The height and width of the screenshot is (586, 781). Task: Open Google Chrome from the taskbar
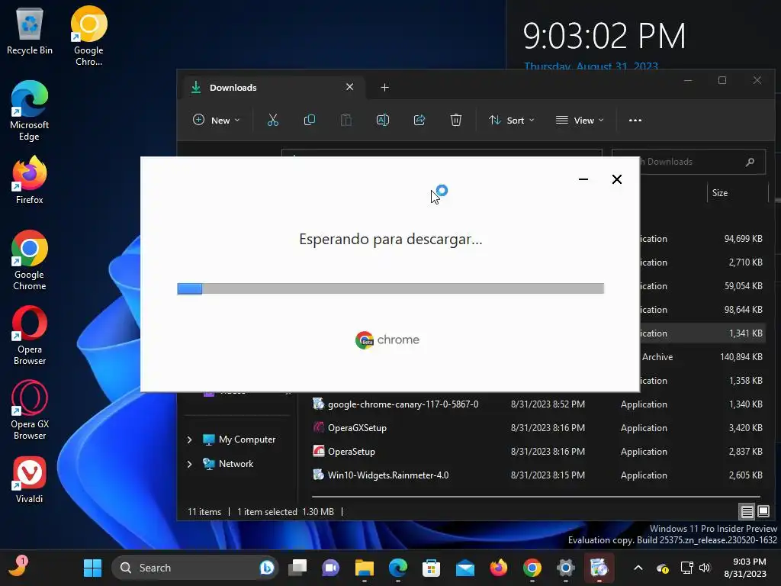[x=532, y=568]
